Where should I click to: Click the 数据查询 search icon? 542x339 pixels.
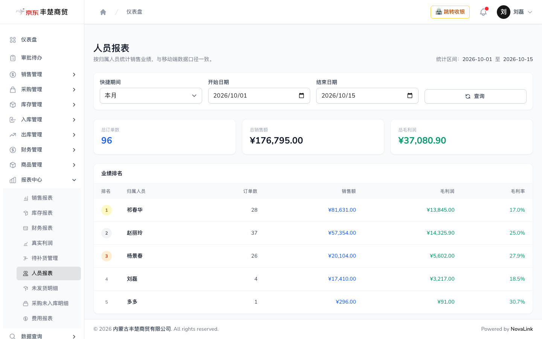13,336
